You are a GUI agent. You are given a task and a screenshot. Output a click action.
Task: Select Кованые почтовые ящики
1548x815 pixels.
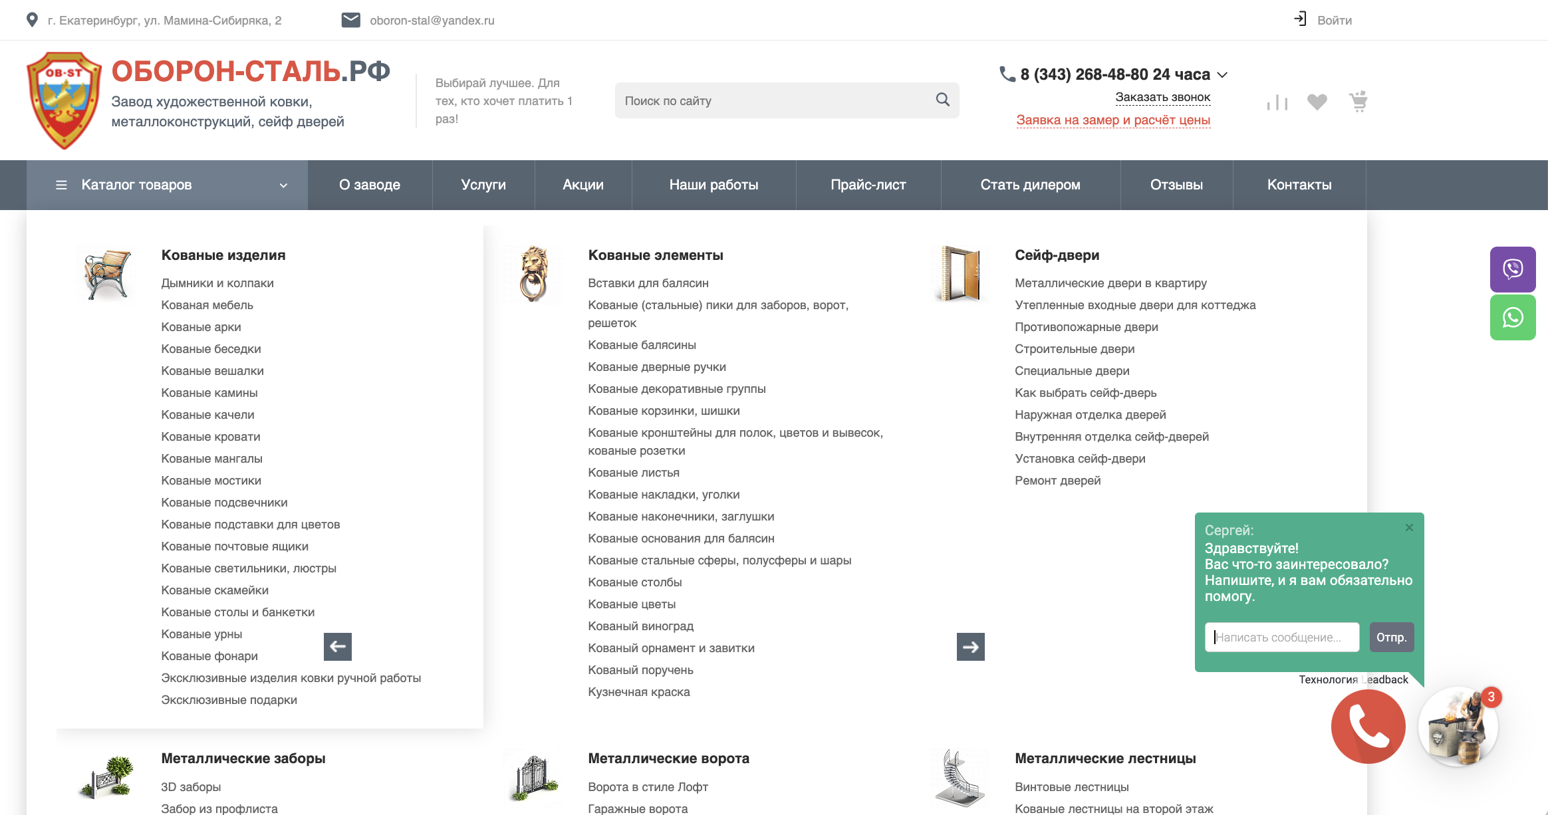click(x=235, y=546)
